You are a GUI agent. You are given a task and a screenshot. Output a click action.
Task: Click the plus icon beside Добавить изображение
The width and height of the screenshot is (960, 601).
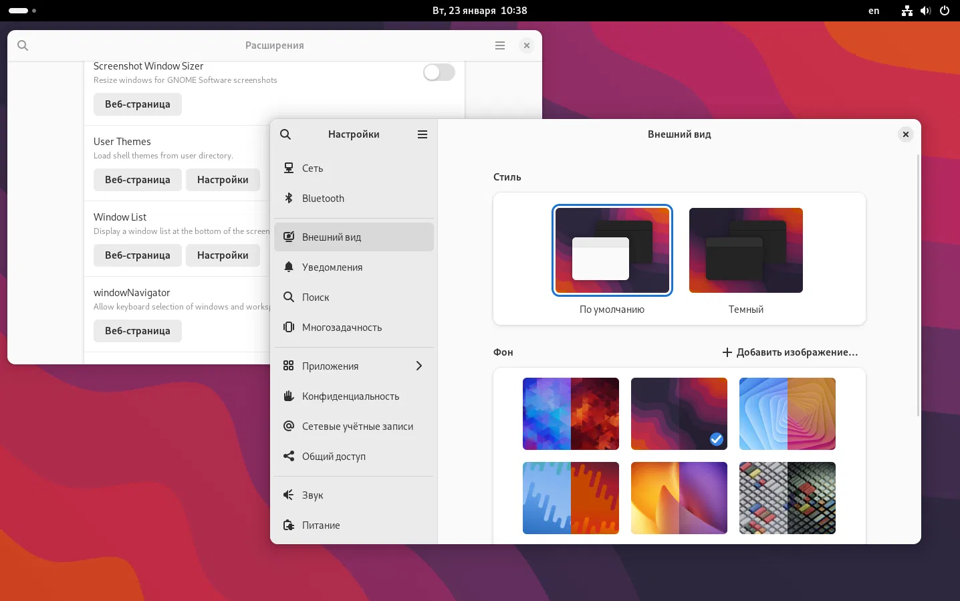pos(727,352)
